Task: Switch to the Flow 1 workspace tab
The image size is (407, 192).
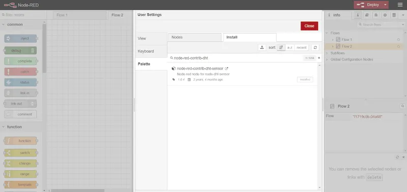Action: point(80,15)
